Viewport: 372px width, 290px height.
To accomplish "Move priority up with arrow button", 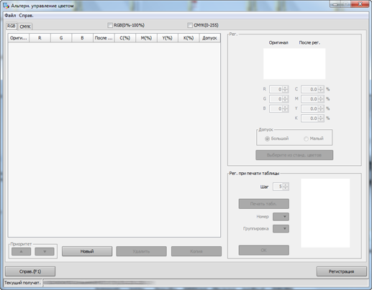I will tap(21, 251).
